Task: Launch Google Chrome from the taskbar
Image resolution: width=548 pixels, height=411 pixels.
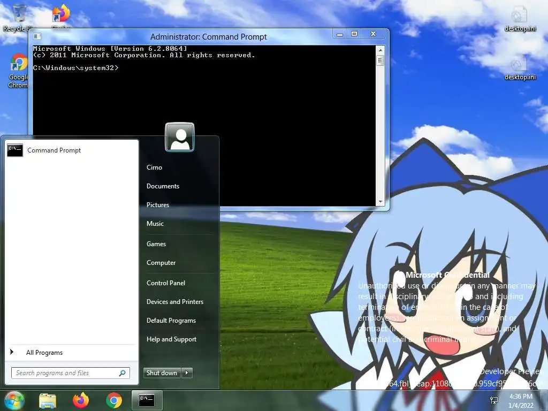Action: pos(114,400)
